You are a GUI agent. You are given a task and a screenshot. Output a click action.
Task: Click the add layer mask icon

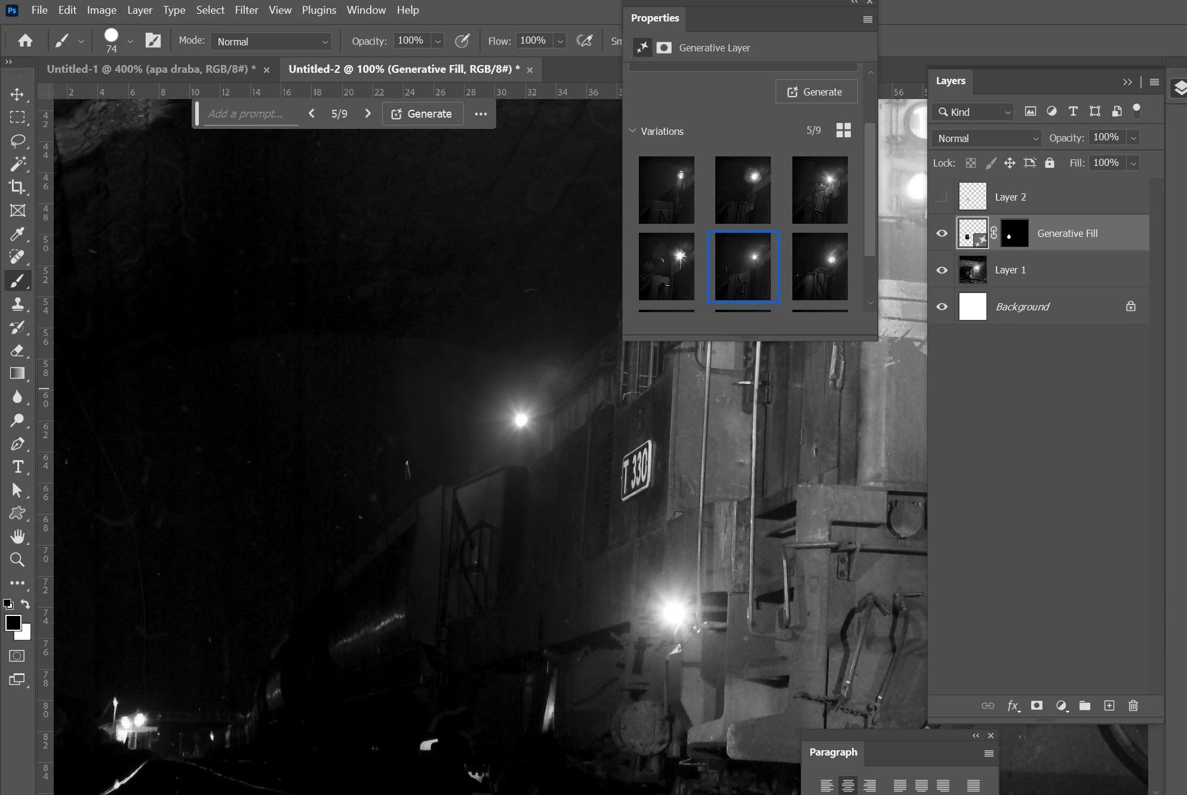pyautogui.click(x=1037, y=705)
